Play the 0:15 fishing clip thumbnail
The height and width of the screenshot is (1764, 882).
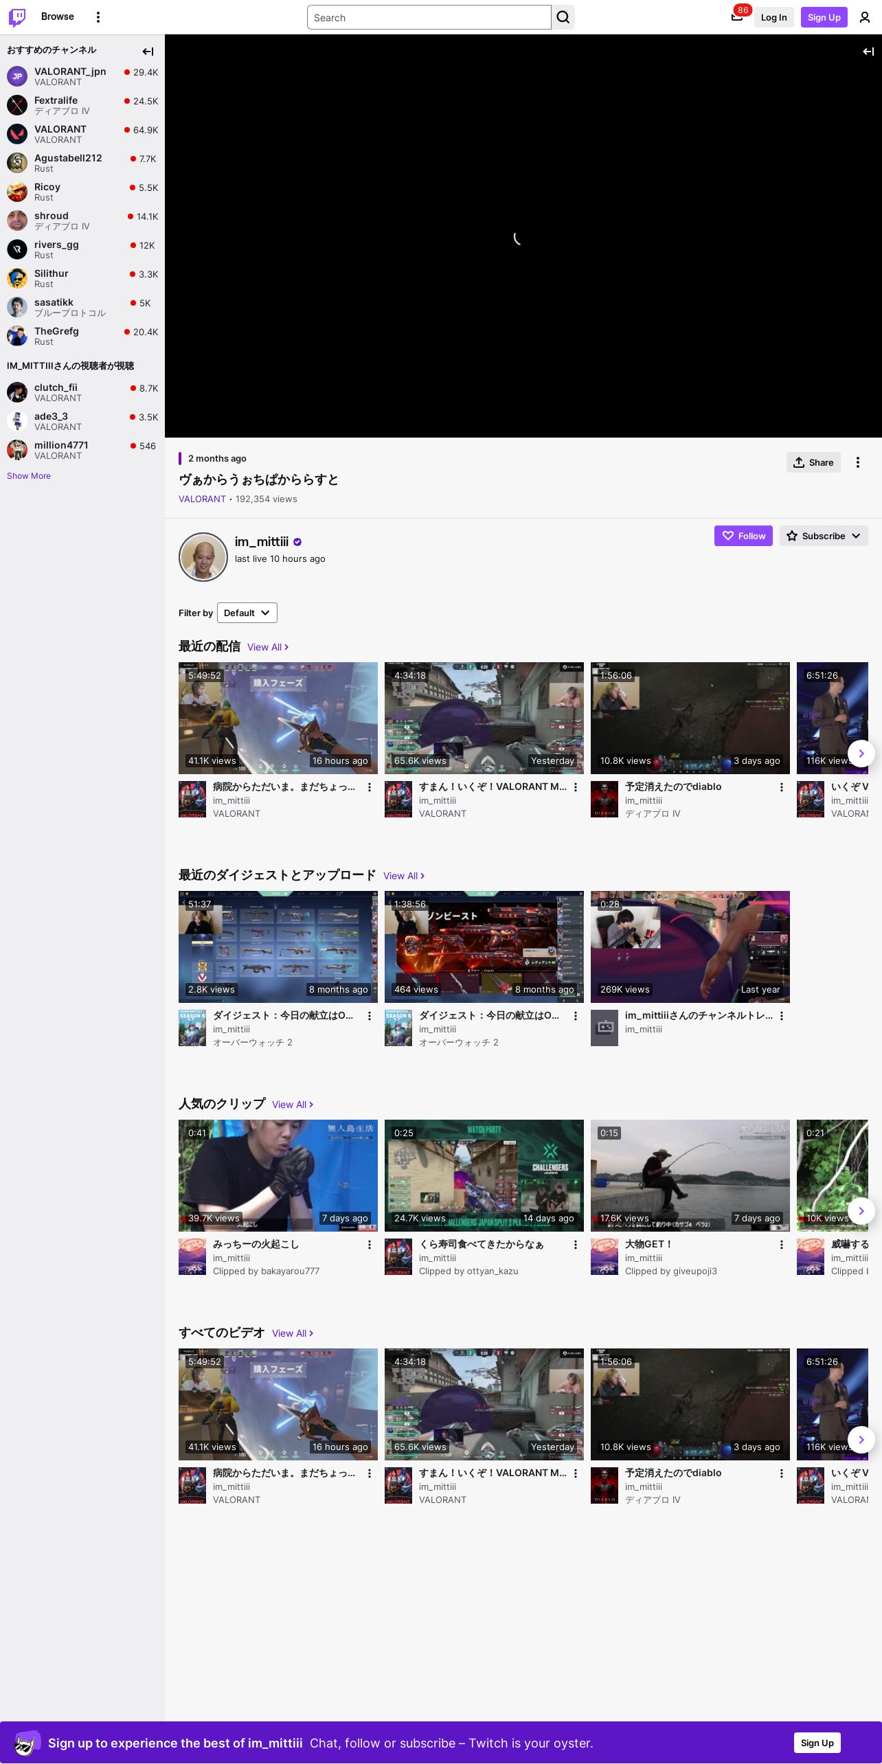point(690,1175)
